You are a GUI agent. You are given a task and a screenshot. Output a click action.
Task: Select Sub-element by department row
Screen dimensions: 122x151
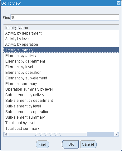(61, 101)
